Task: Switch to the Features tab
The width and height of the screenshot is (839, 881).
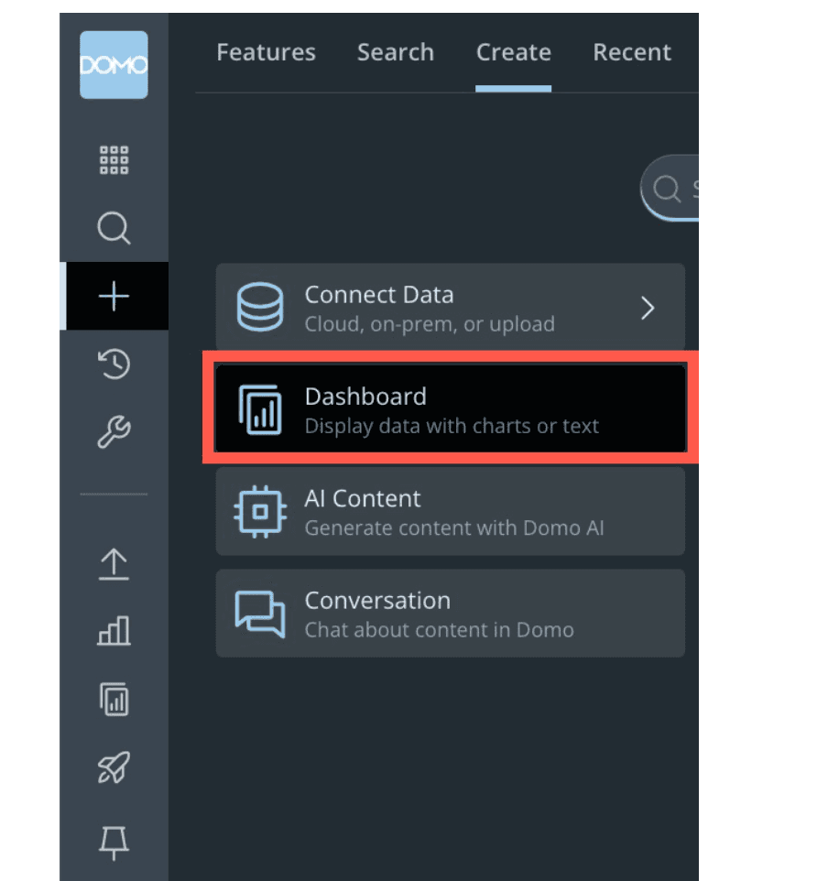Action: [266, 52]
